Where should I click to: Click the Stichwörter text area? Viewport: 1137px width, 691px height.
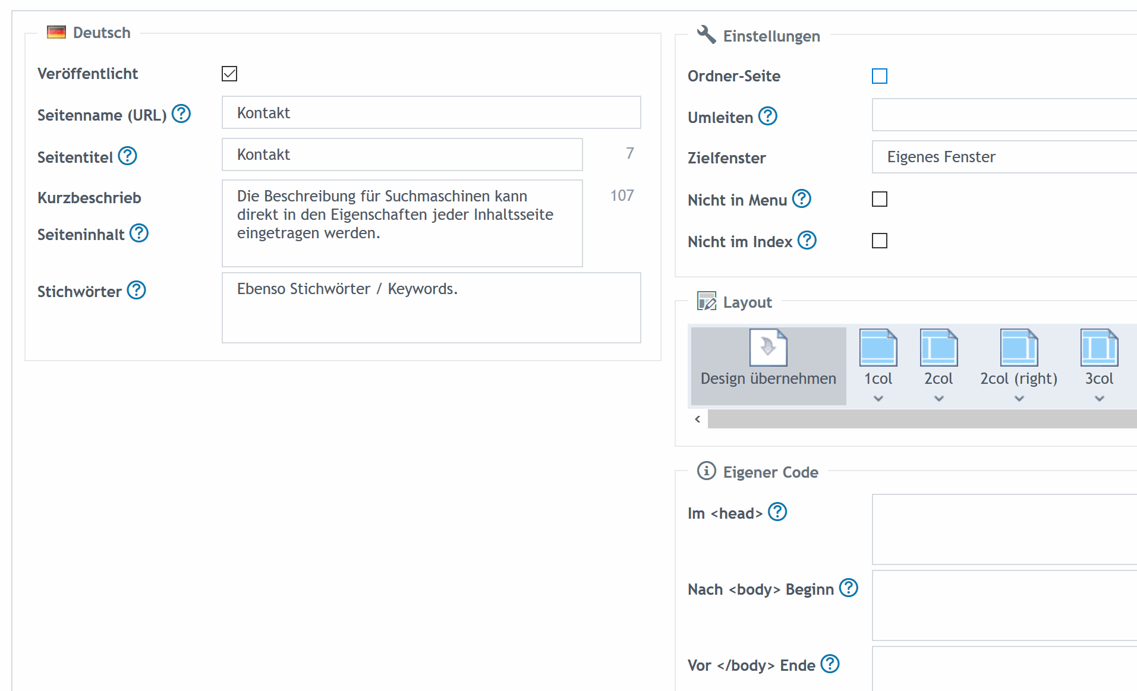click(x=432, y=308)
